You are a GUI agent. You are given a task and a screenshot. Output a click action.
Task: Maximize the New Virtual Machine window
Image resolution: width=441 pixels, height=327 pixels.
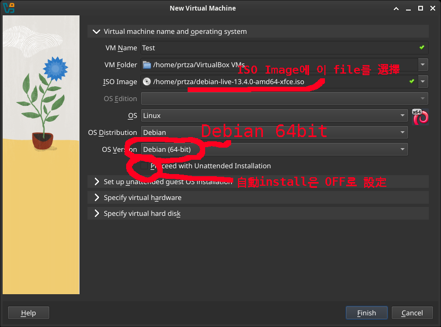[x=420, y=8]
